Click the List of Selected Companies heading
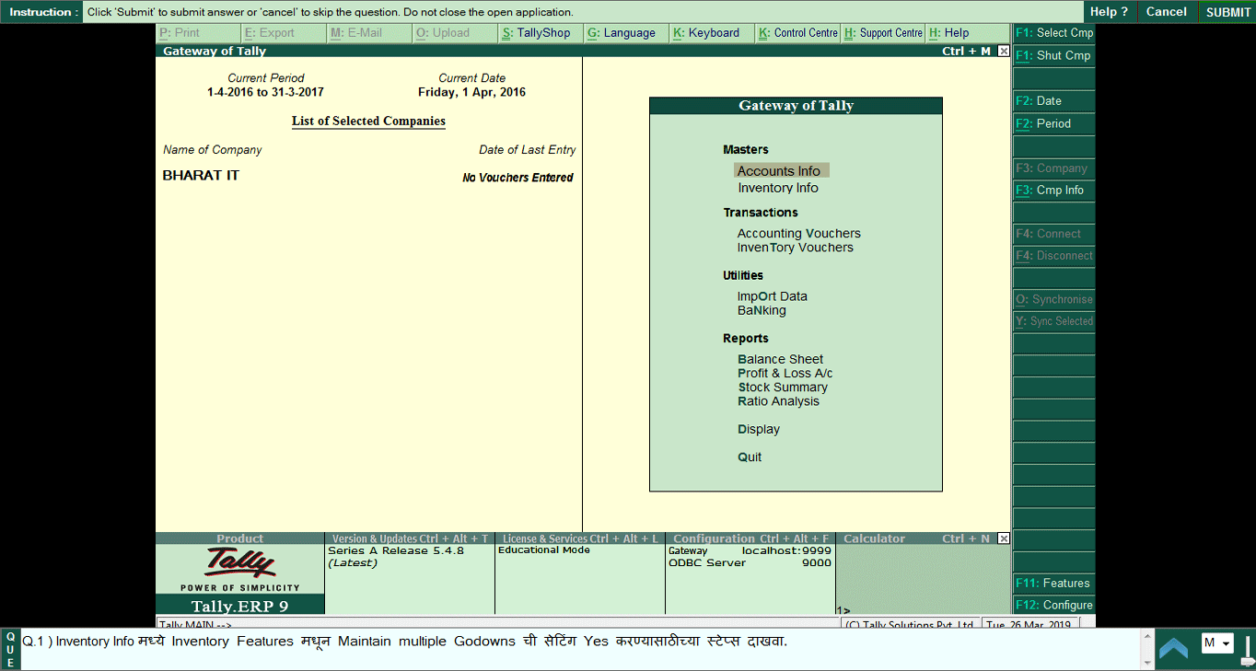Image resolution: width=1256 pixels, height=671 pixels. 368,121
